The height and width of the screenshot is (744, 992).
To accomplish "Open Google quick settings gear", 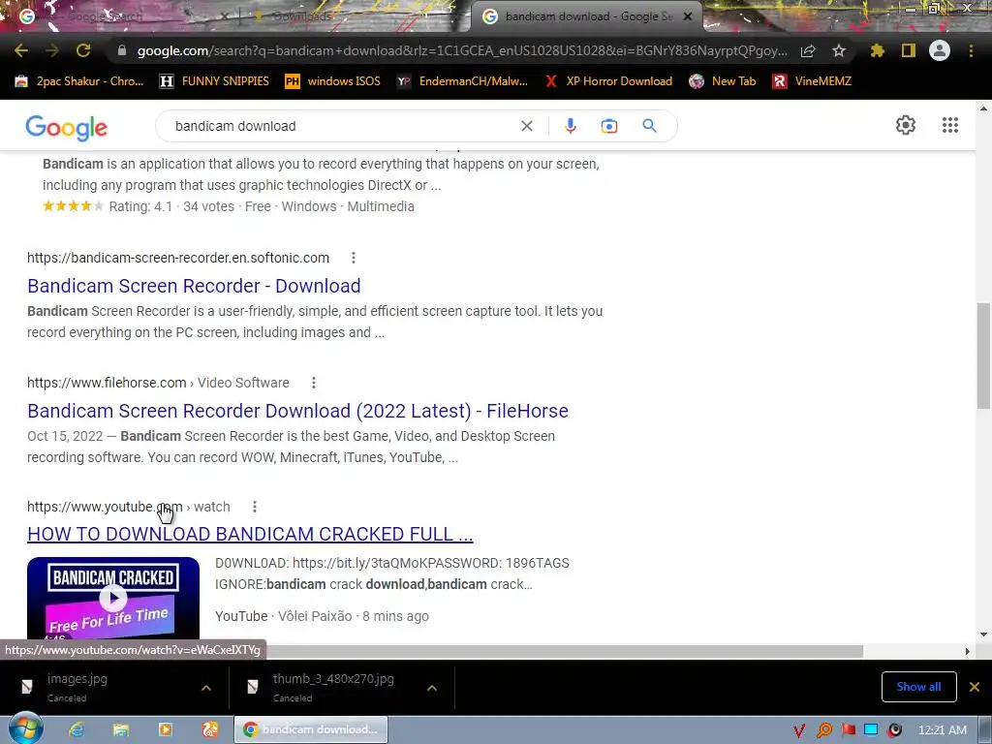I will 906,125.
